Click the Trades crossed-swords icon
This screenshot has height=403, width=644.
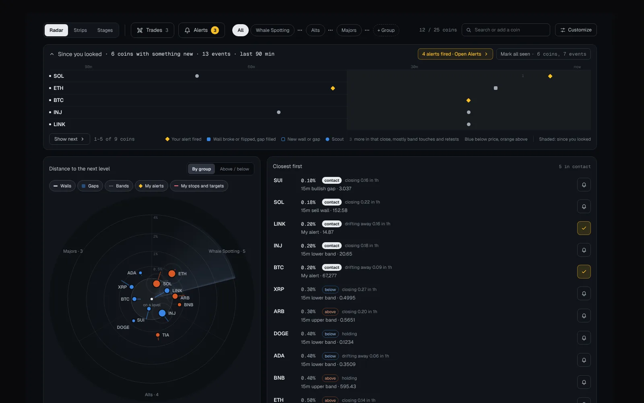(140, 30)
